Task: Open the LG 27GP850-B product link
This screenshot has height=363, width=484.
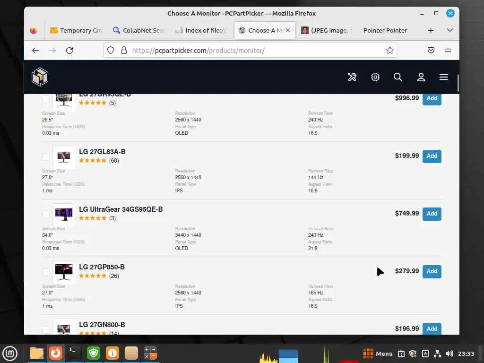Action: coord(102,267)
